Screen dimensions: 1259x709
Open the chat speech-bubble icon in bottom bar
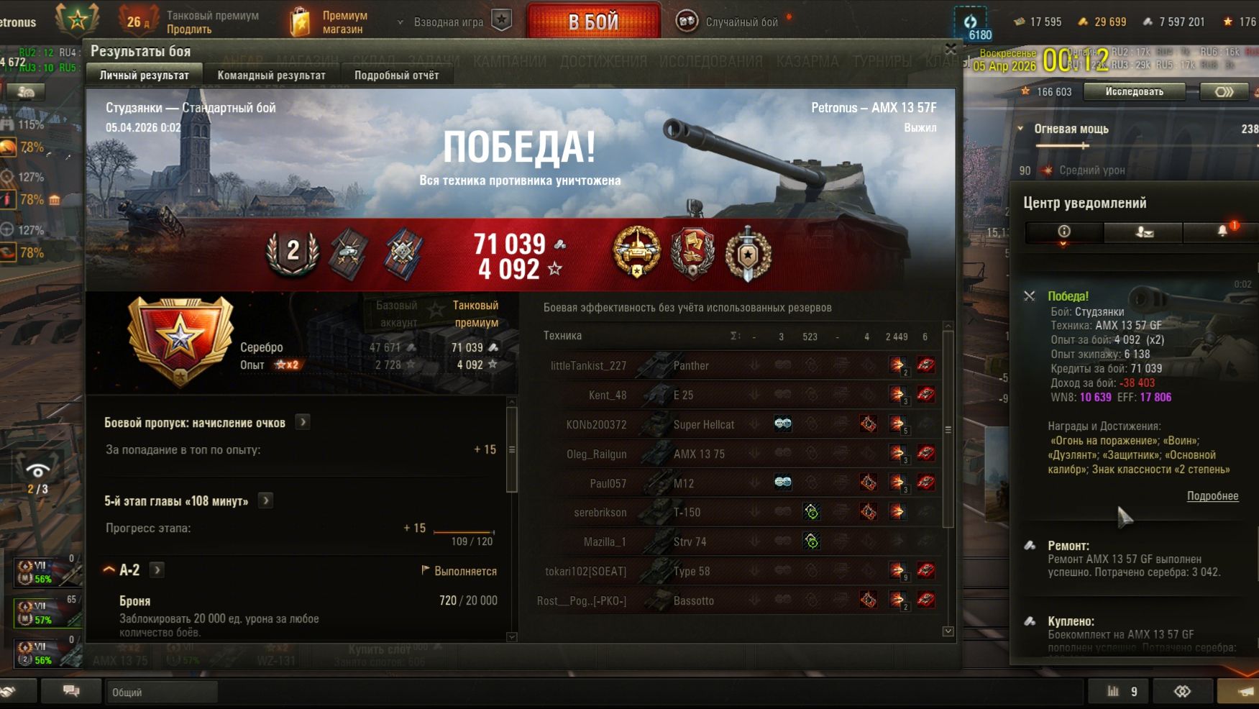point(70,691)
